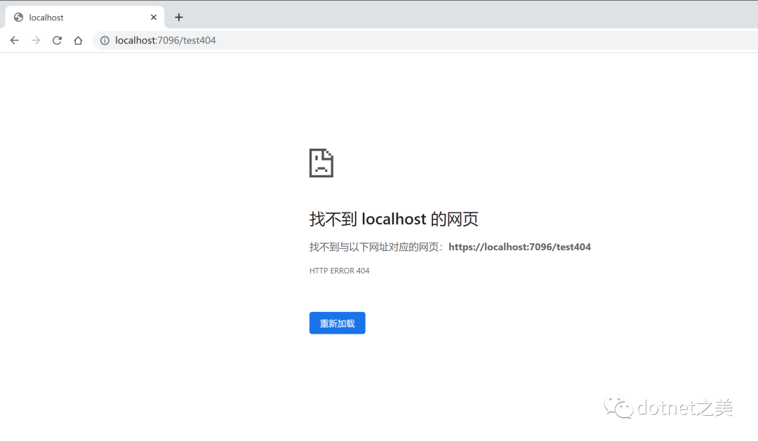Open a new tab with the plus button

click(x=179, y=18)
